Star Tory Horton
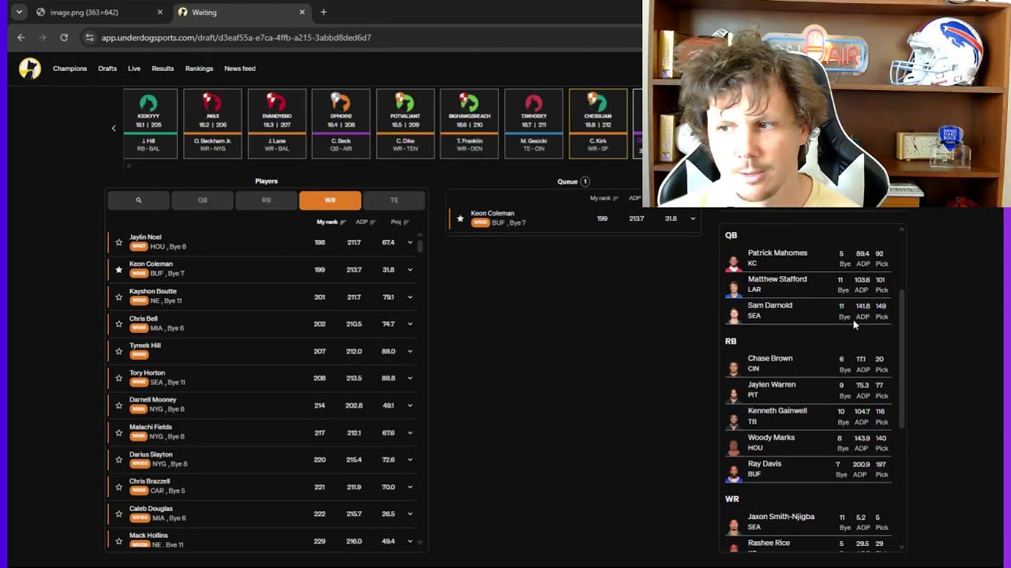1011x568 pixels. [x=118, y=379]
